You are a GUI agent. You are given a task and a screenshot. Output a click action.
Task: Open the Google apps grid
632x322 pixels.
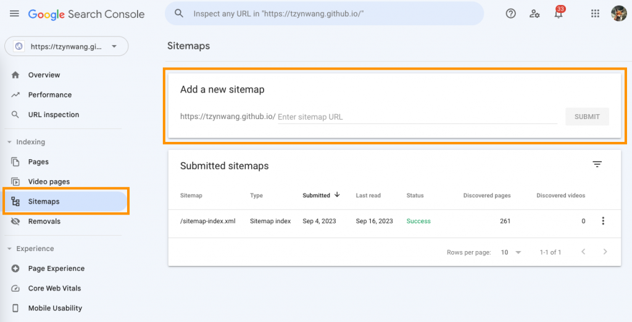[595, 14]
